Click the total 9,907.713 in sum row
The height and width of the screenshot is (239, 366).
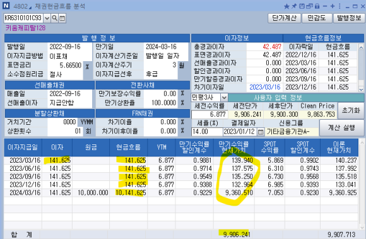coord(341,235)
